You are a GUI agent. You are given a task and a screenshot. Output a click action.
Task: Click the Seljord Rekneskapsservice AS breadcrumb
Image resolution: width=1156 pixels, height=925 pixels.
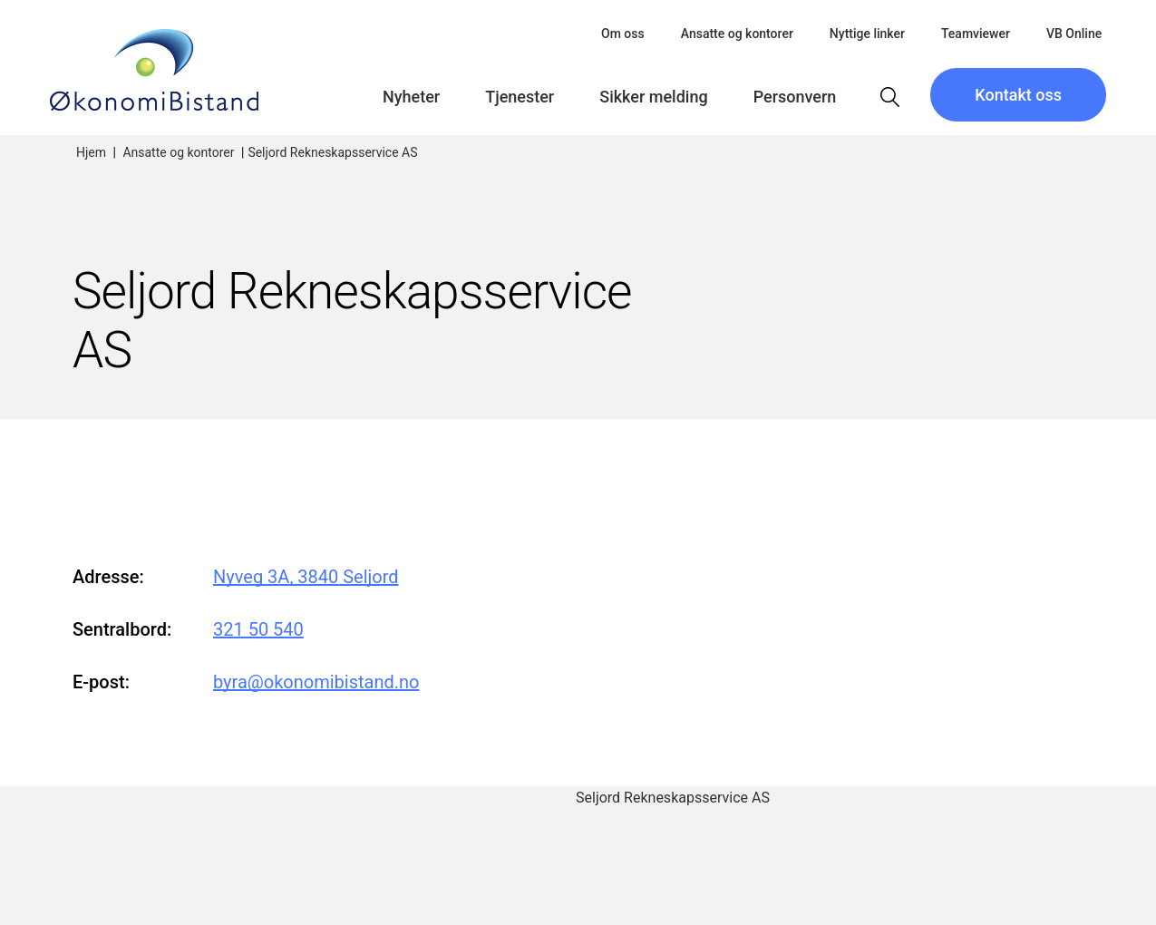333,152
